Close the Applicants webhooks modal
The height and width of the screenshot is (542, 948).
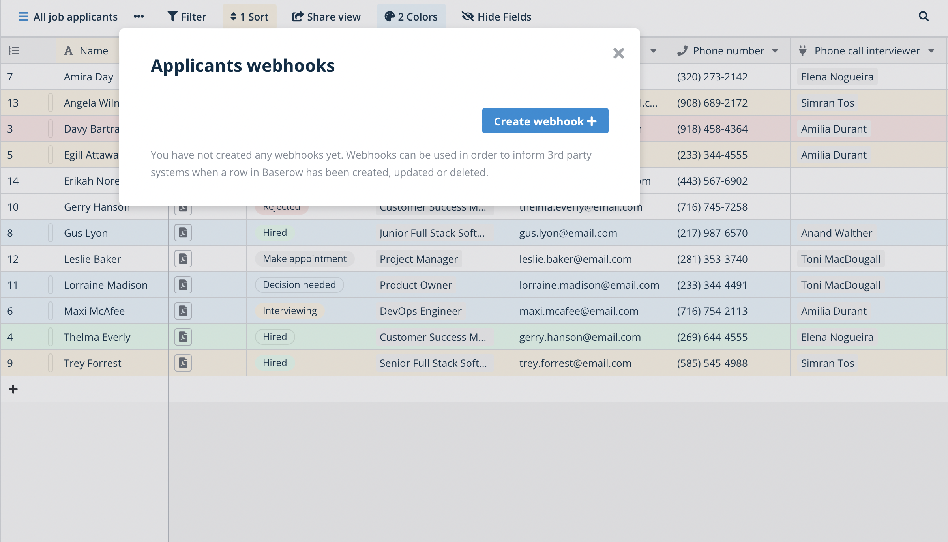coord(618,53)
